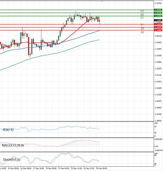The height and width of the screenshot is (171, 163).
Task: Click the 22 Dec 04:00 time axis label
Action: pos(64,168)
